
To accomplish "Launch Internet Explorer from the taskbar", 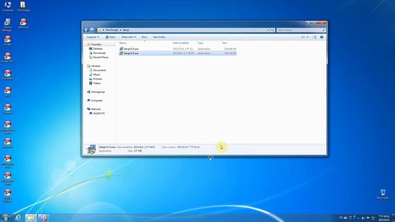I will (18, 218).
